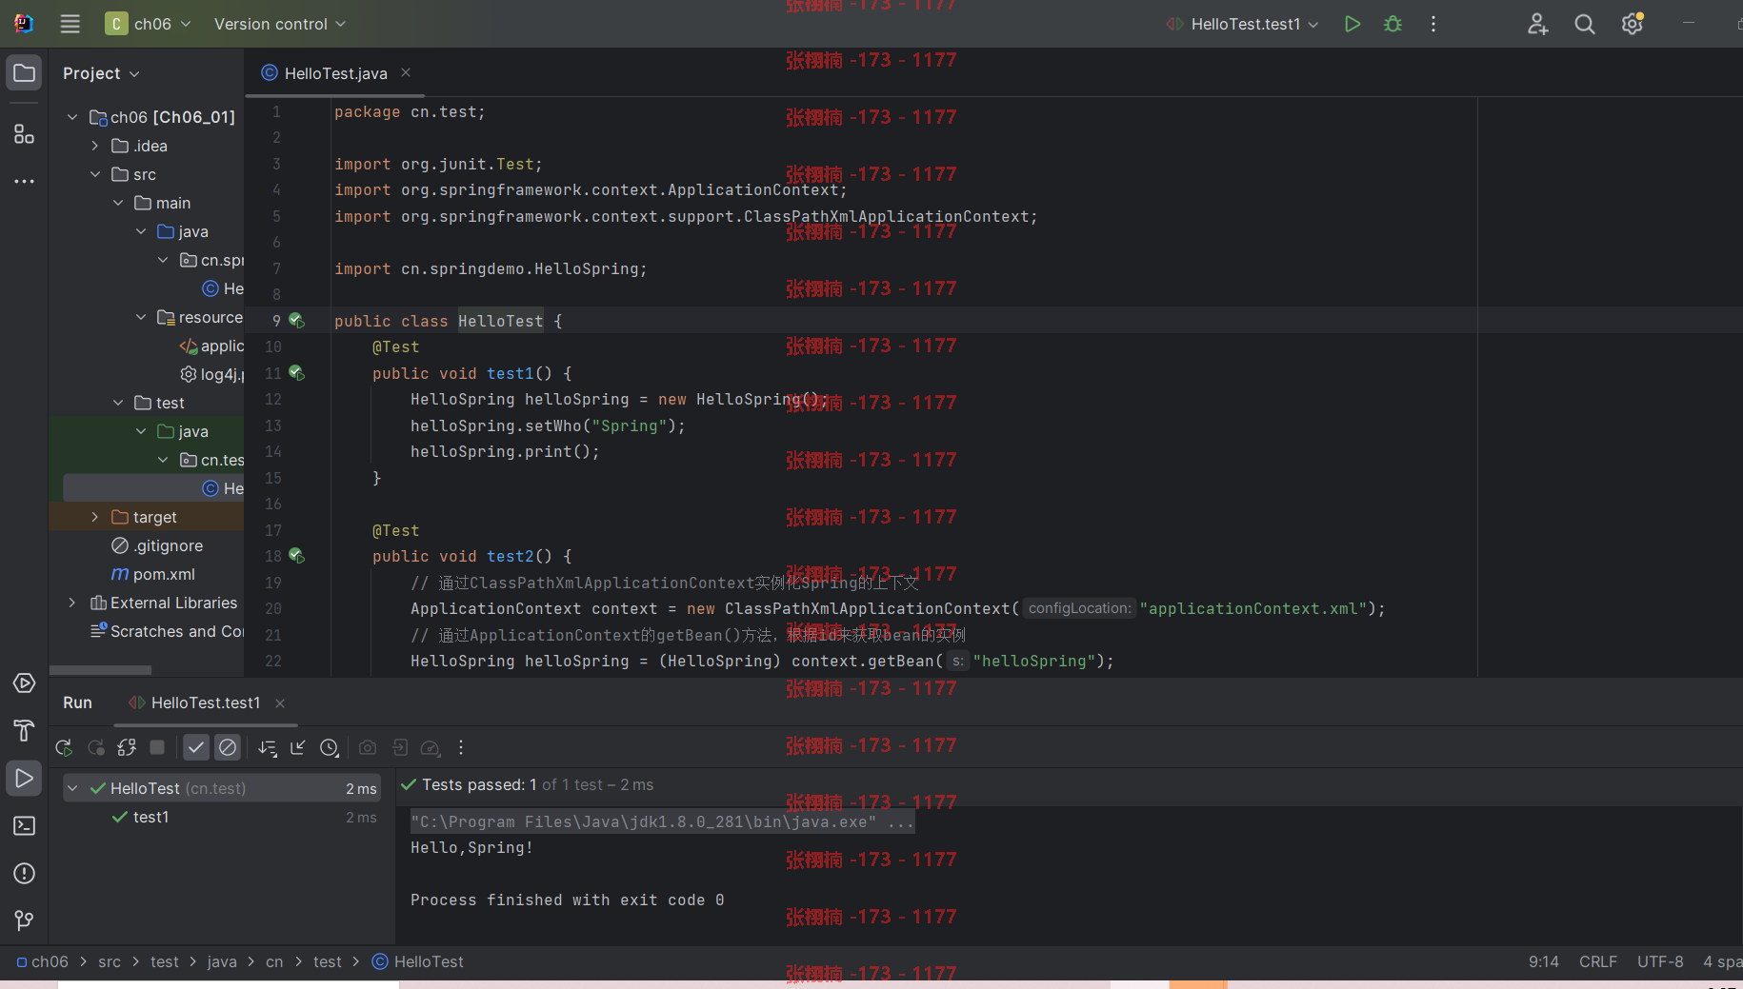1743x989 pixels.
Task: Debug HelloTest.test1 with the bug icon
Action: coord(1392,24)
